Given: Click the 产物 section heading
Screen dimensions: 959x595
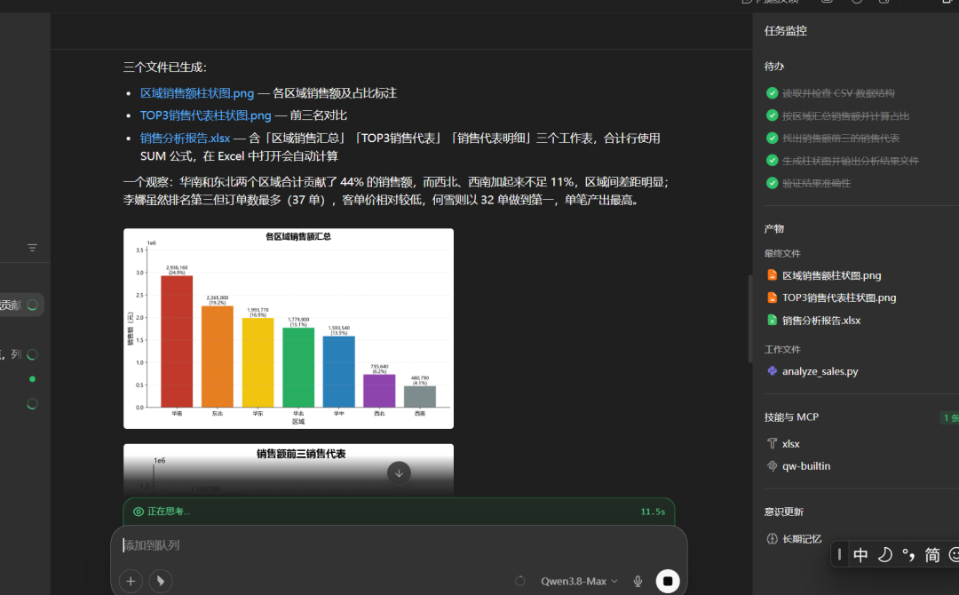Looking at the screenshot, I should click(773, 229).
